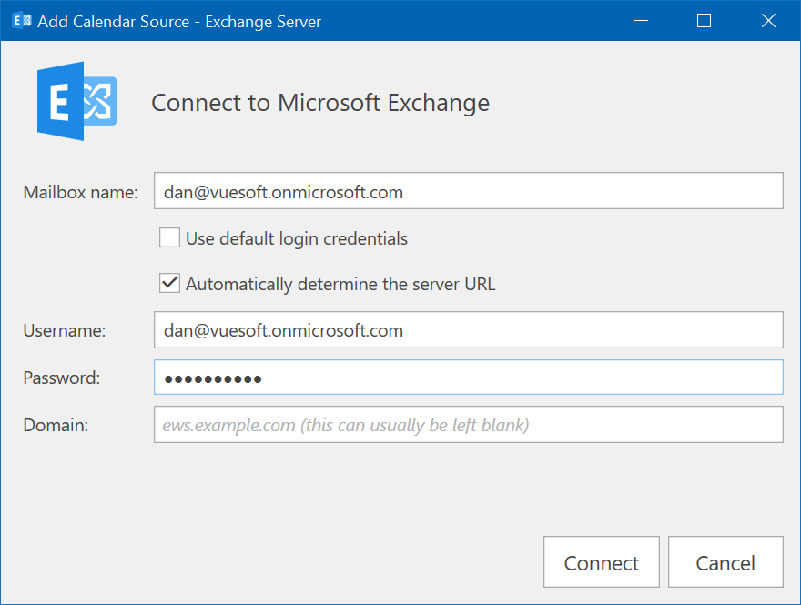Screen dimensions: 801x605
Task: Click the window title 'Add Calendar Source' text
Action: click(114, 22)
